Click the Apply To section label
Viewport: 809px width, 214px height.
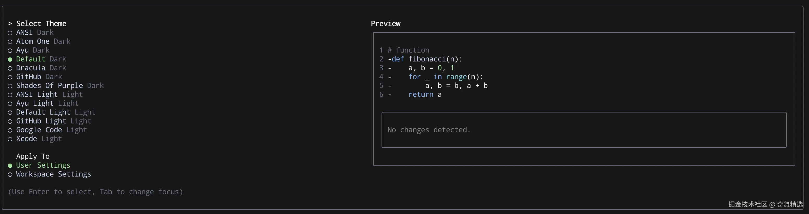pyautogui.click(x=33, y=156)
